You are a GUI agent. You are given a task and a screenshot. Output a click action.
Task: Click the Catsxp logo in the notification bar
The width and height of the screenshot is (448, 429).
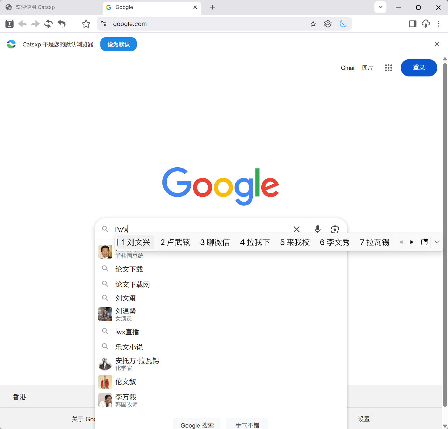click(x=11, y=44)
